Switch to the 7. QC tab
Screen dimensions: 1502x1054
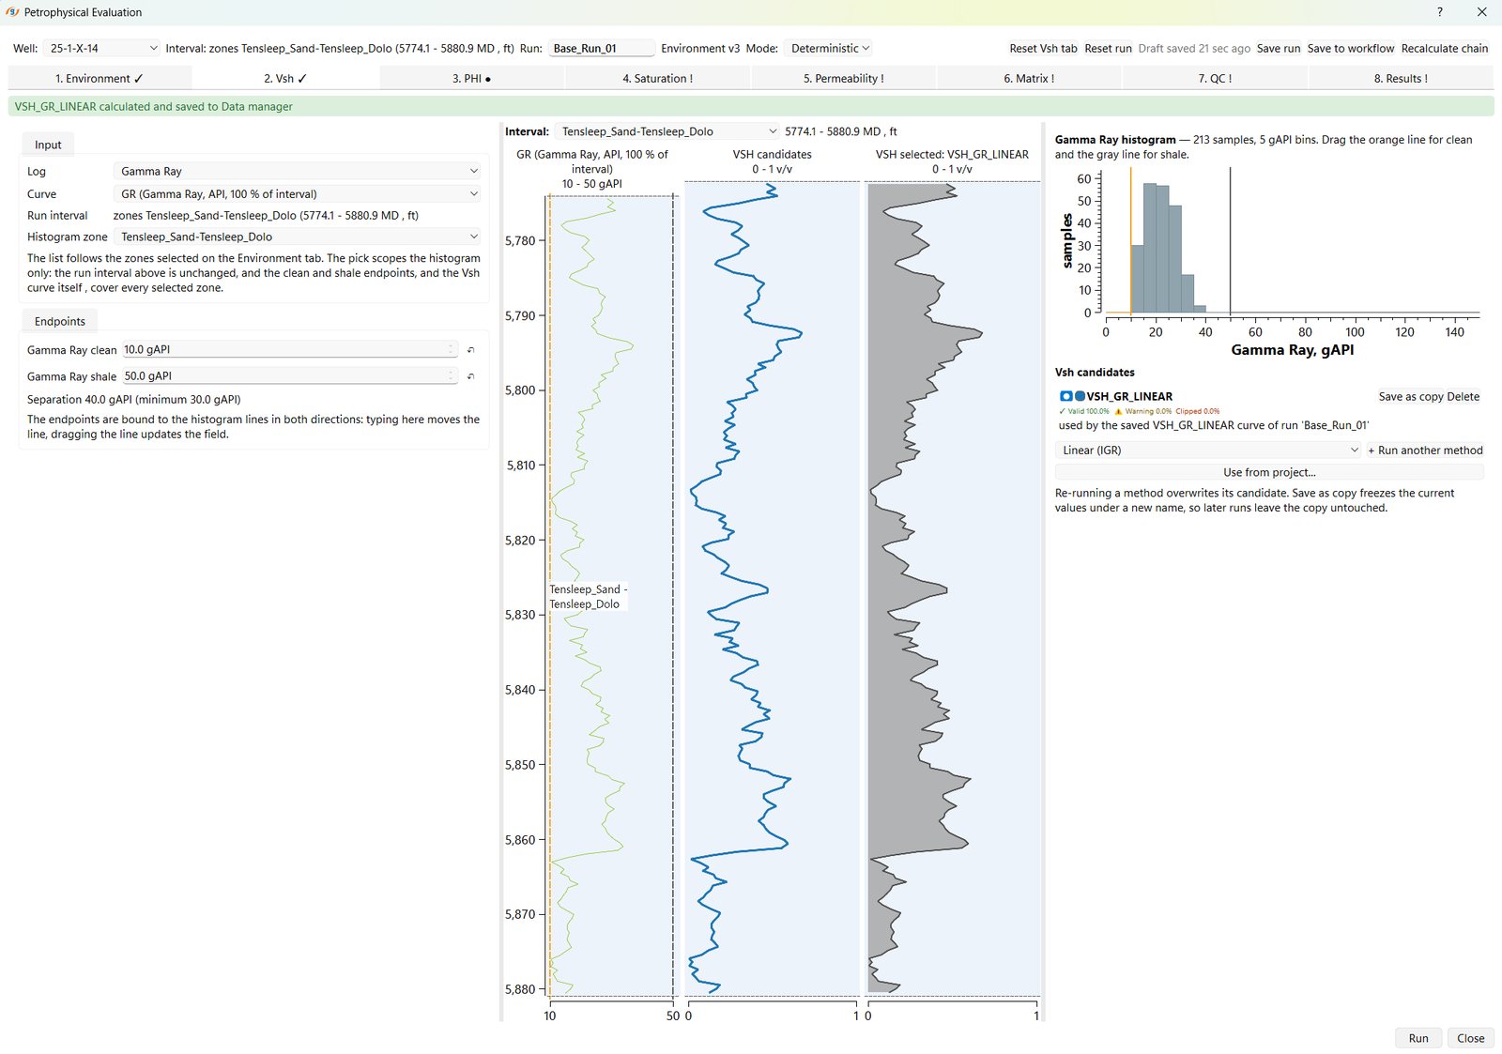coord(1215,79)
